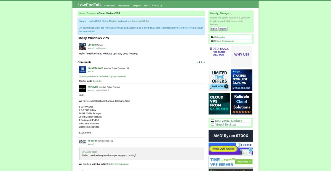Click ksoutar's comment date March 9

point(91,144)
